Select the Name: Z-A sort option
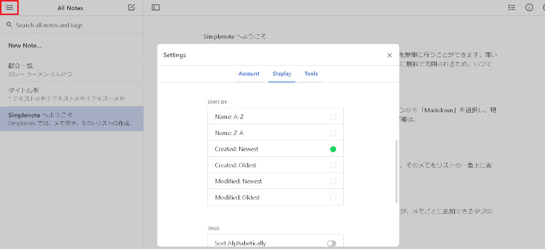Screen dimensions: 545x249 click(x=333, y=133)
